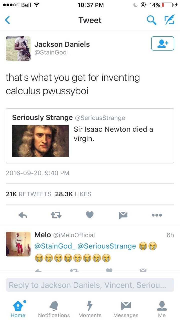Reply to Jackson Daniels' tweet arrow
Screen dimensions: 180x320
click(23, 215)
